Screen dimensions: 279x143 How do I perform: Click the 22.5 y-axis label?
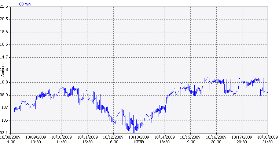[x=4, y=6]
